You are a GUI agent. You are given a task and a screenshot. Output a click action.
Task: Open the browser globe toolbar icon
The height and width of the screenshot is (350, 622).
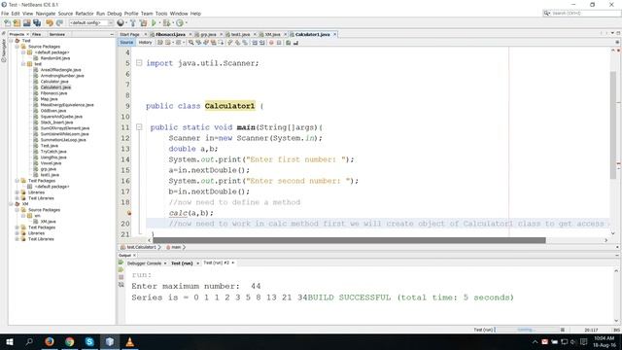[121, 23]
